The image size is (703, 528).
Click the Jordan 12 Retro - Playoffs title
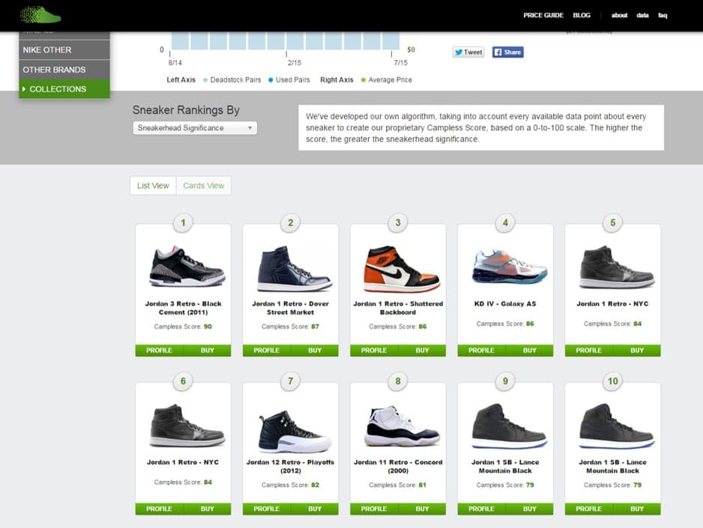click(x=291, y=466)
